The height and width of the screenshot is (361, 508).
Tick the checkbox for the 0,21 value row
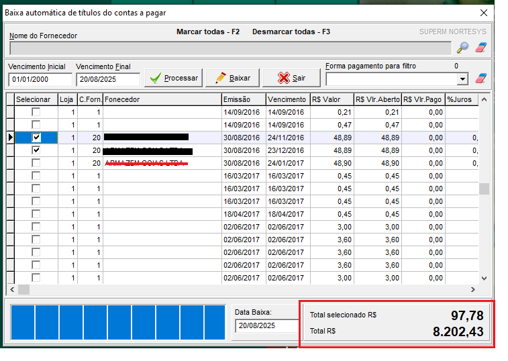click(36, 112)
